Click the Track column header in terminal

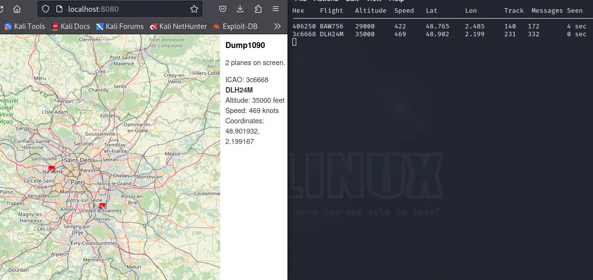[514, 10]
